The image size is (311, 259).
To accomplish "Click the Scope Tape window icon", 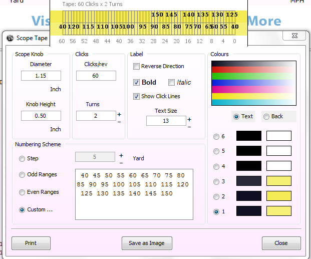I will pos(10,38).
